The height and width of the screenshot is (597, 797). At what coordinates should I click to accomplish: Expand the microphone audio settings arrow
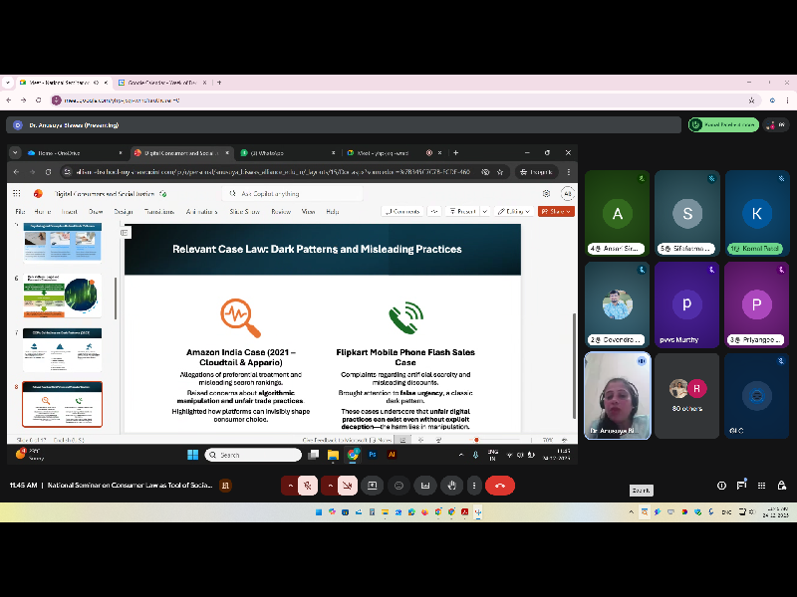tap(290, 486)
